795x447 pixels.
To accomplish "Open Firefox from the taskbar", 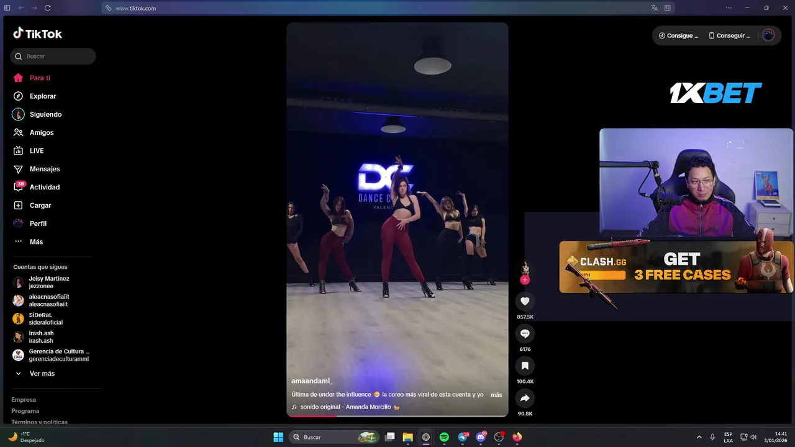I will click(x=517, y=437).
